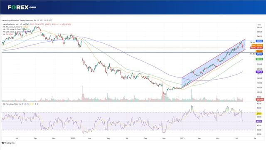Select the MA (100, close) indicator legend
The width and height of the screenshot is (266, 150).
tap(16, 29)
